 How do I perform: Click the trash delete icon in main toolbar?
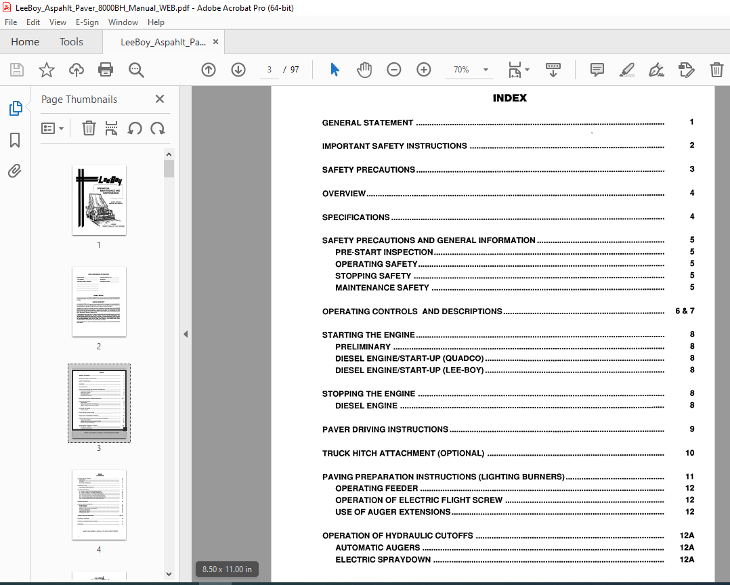coord(716,70)
